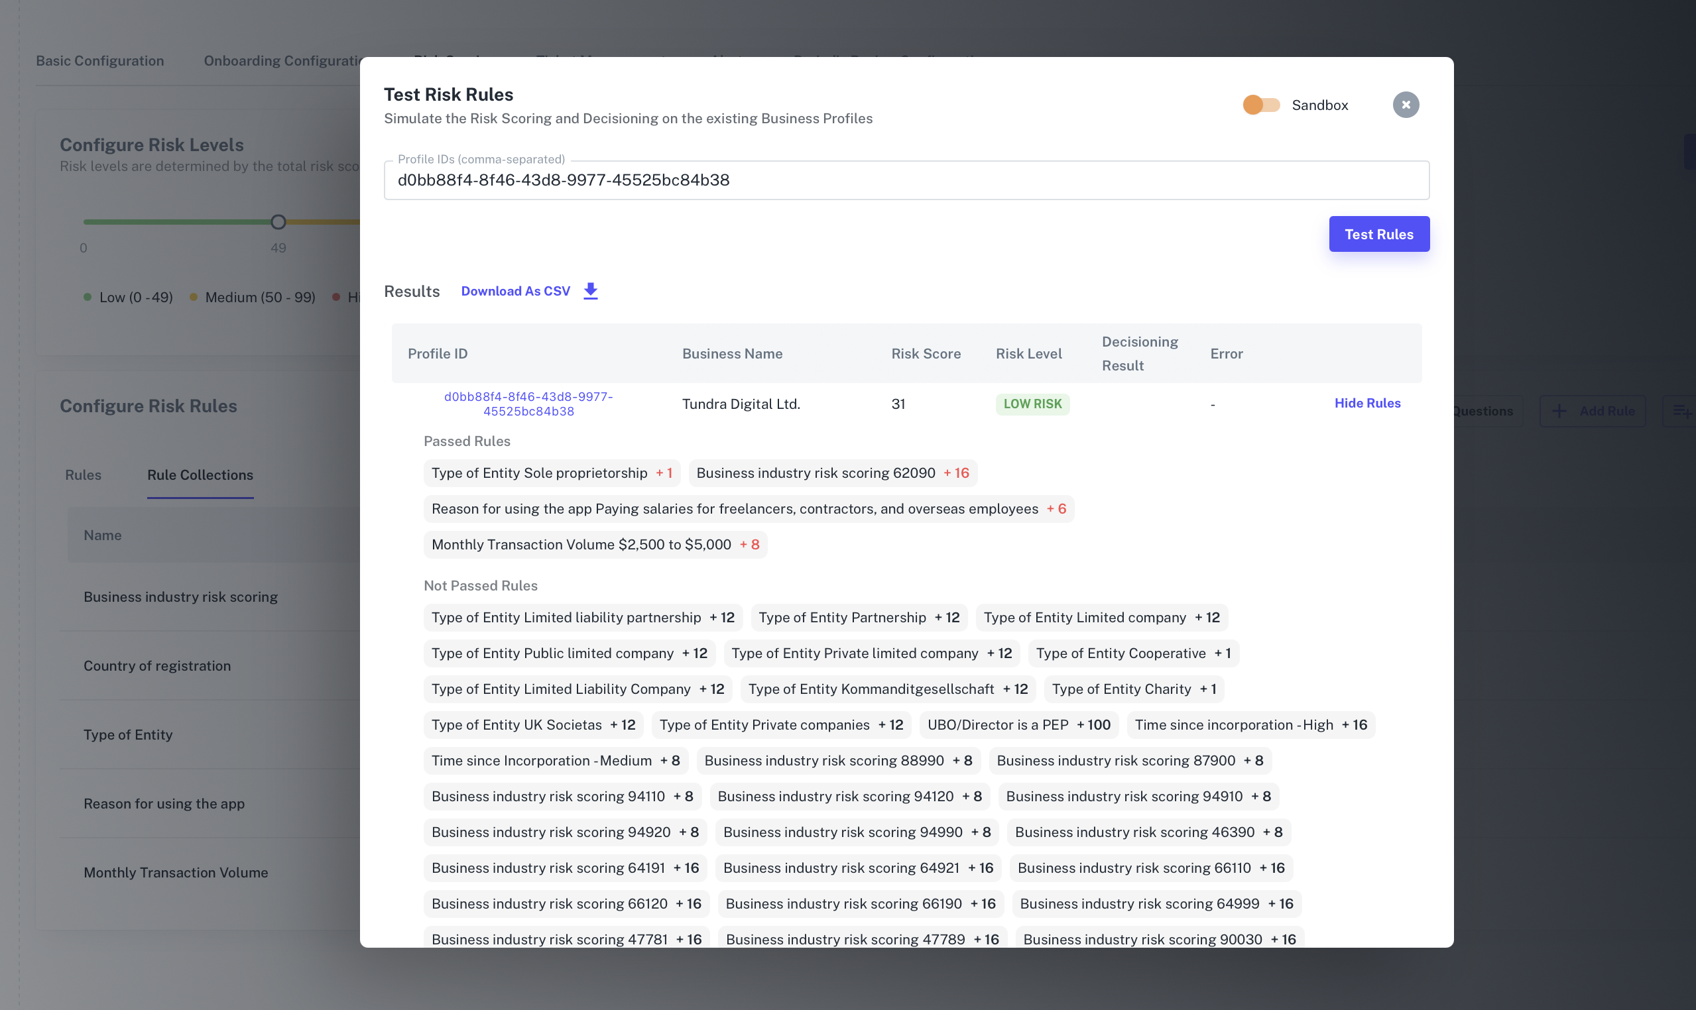Click Type of Entity Charity chip
Image resolution: width=1696 pixels, height=1010 pixels.
1134,689
